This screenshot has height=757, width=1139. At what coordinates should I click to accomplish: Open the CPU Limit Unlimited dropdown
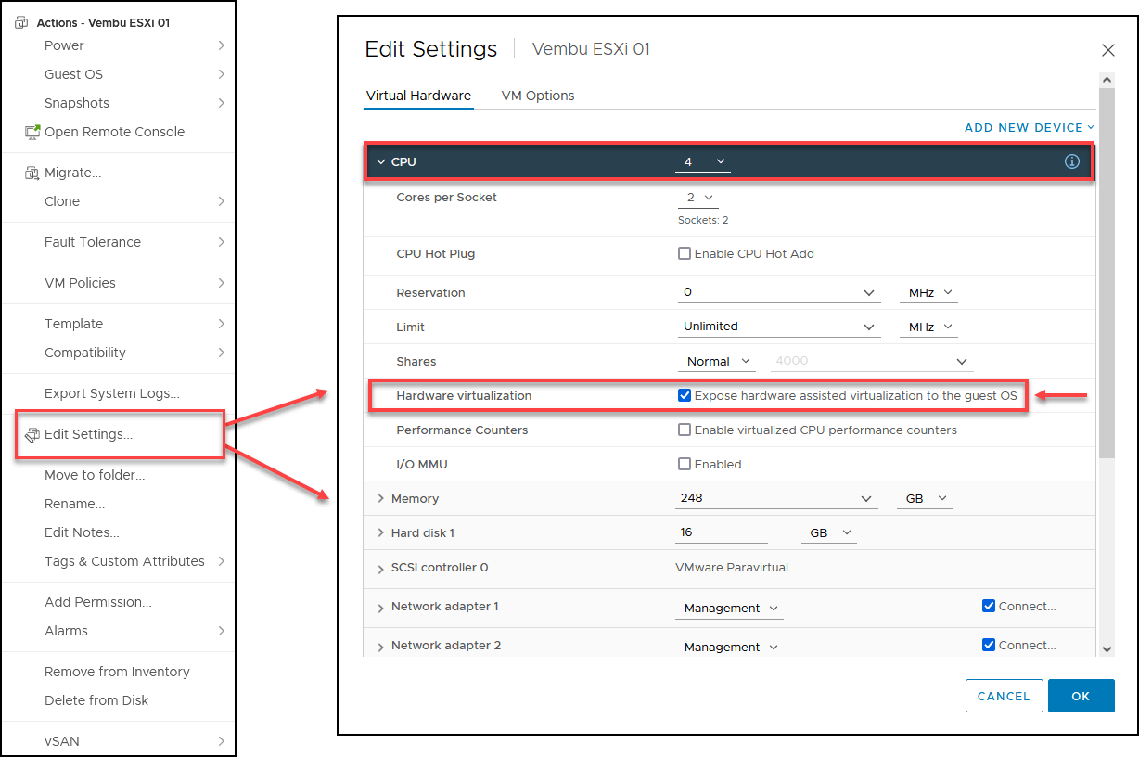(778, 327)
